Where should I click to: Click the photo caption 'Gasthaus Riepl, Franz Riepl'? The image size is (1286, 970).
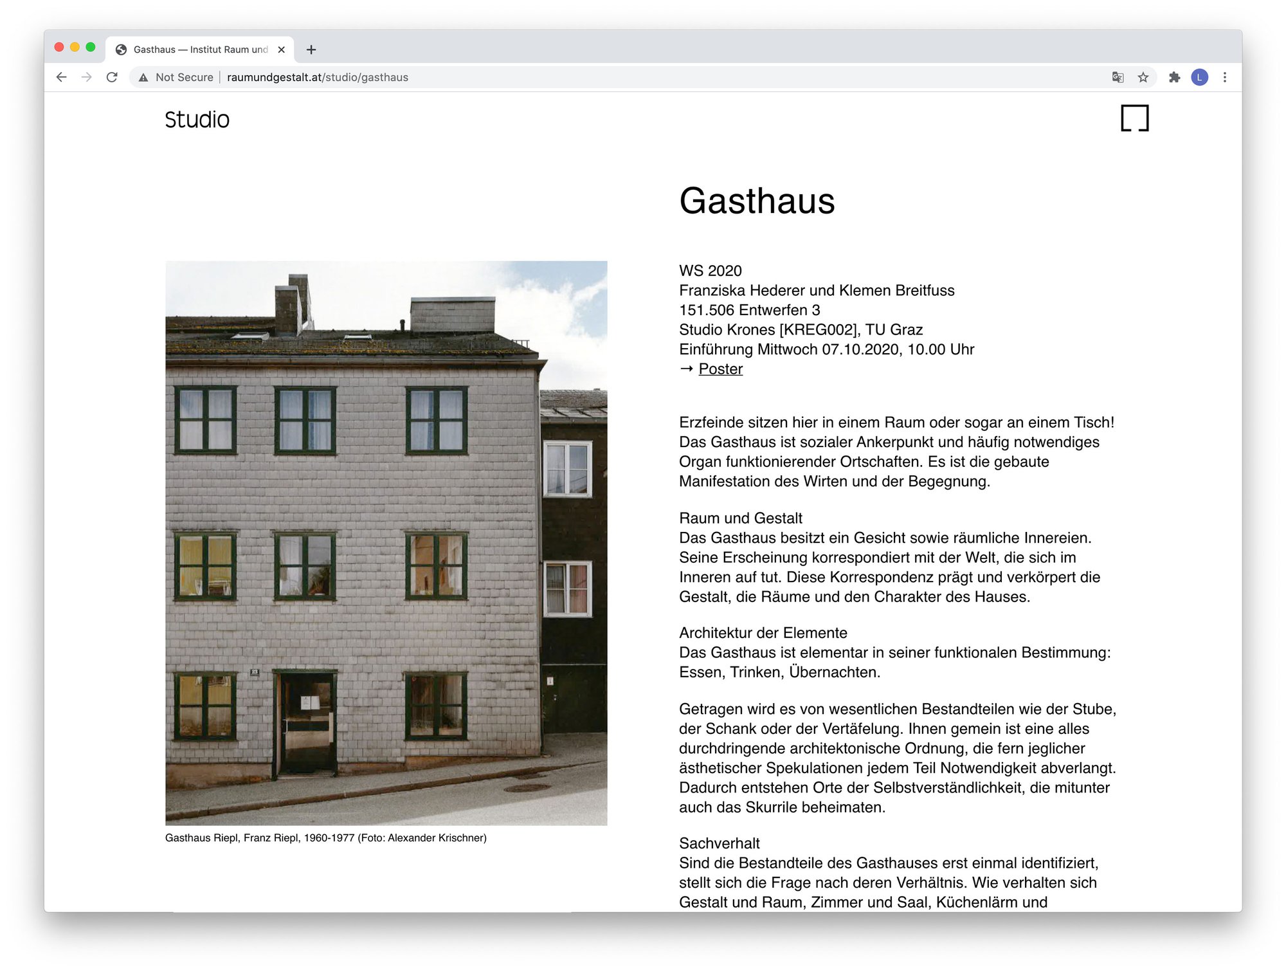(325, 838)
